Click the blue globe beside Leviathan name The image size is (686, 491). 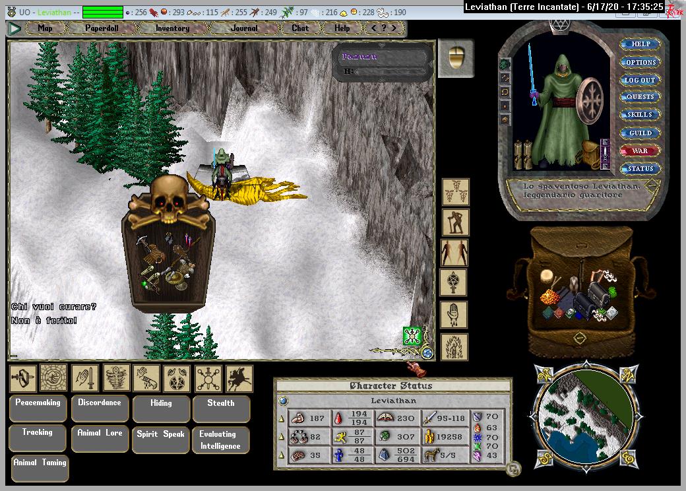pos(282,401)
